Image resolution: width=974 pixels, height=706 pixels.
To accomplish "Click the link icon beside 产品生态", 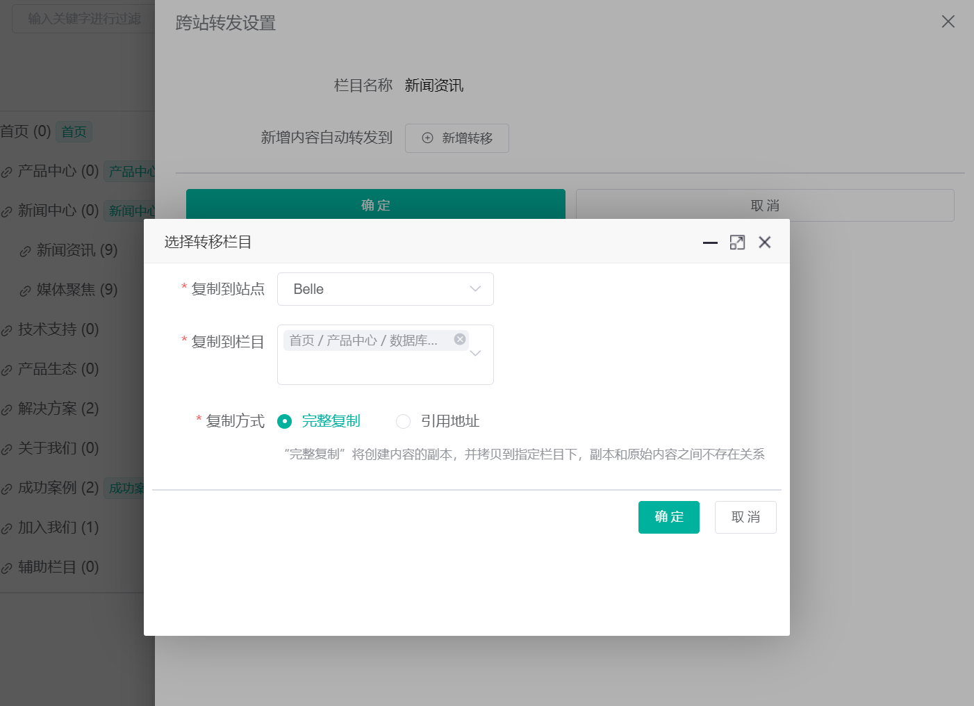I will 7,369.
